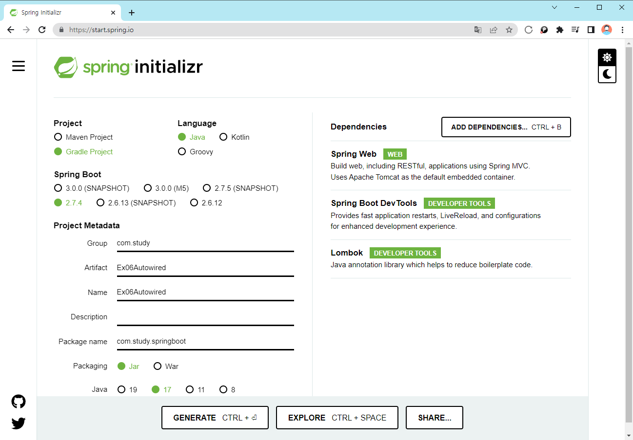Select Spring Boot 2.6.13 (SNAPSHOT)
This screenshot has height=440, width=633.
pos(136,203)
